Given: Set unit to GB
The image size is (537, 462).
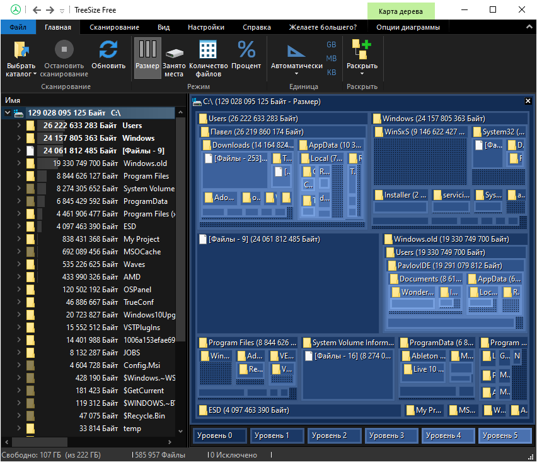Looking at the screenshot, I should point(331,45).
